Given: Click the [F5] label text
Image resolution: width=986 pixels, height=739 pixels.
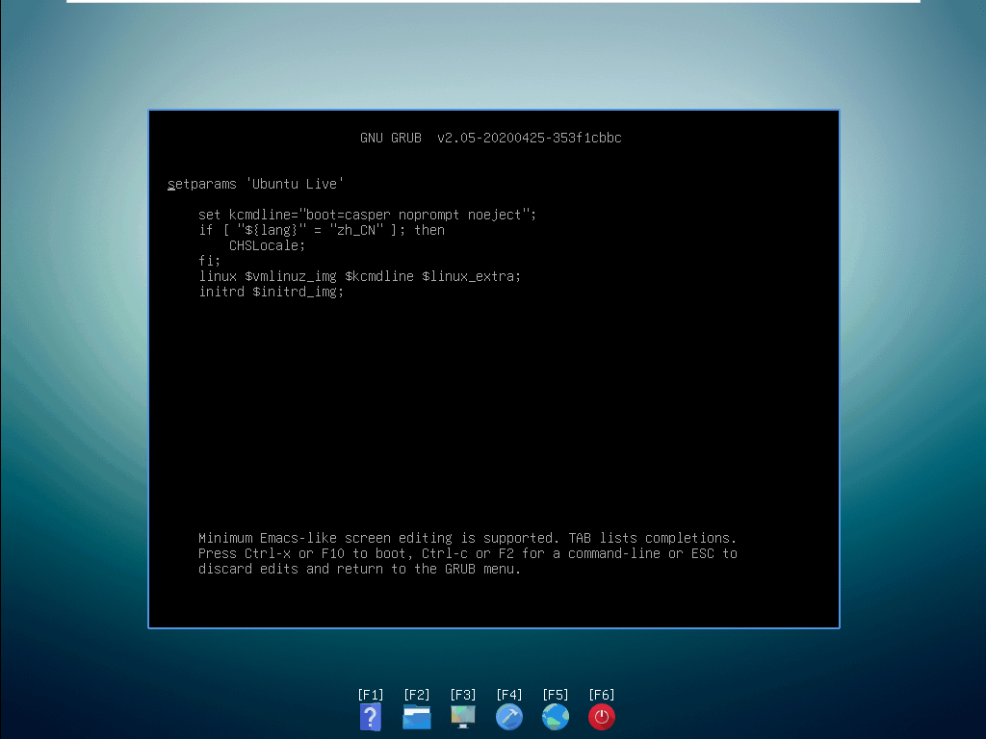Looking at the screenshot, I should pos(556,695).
